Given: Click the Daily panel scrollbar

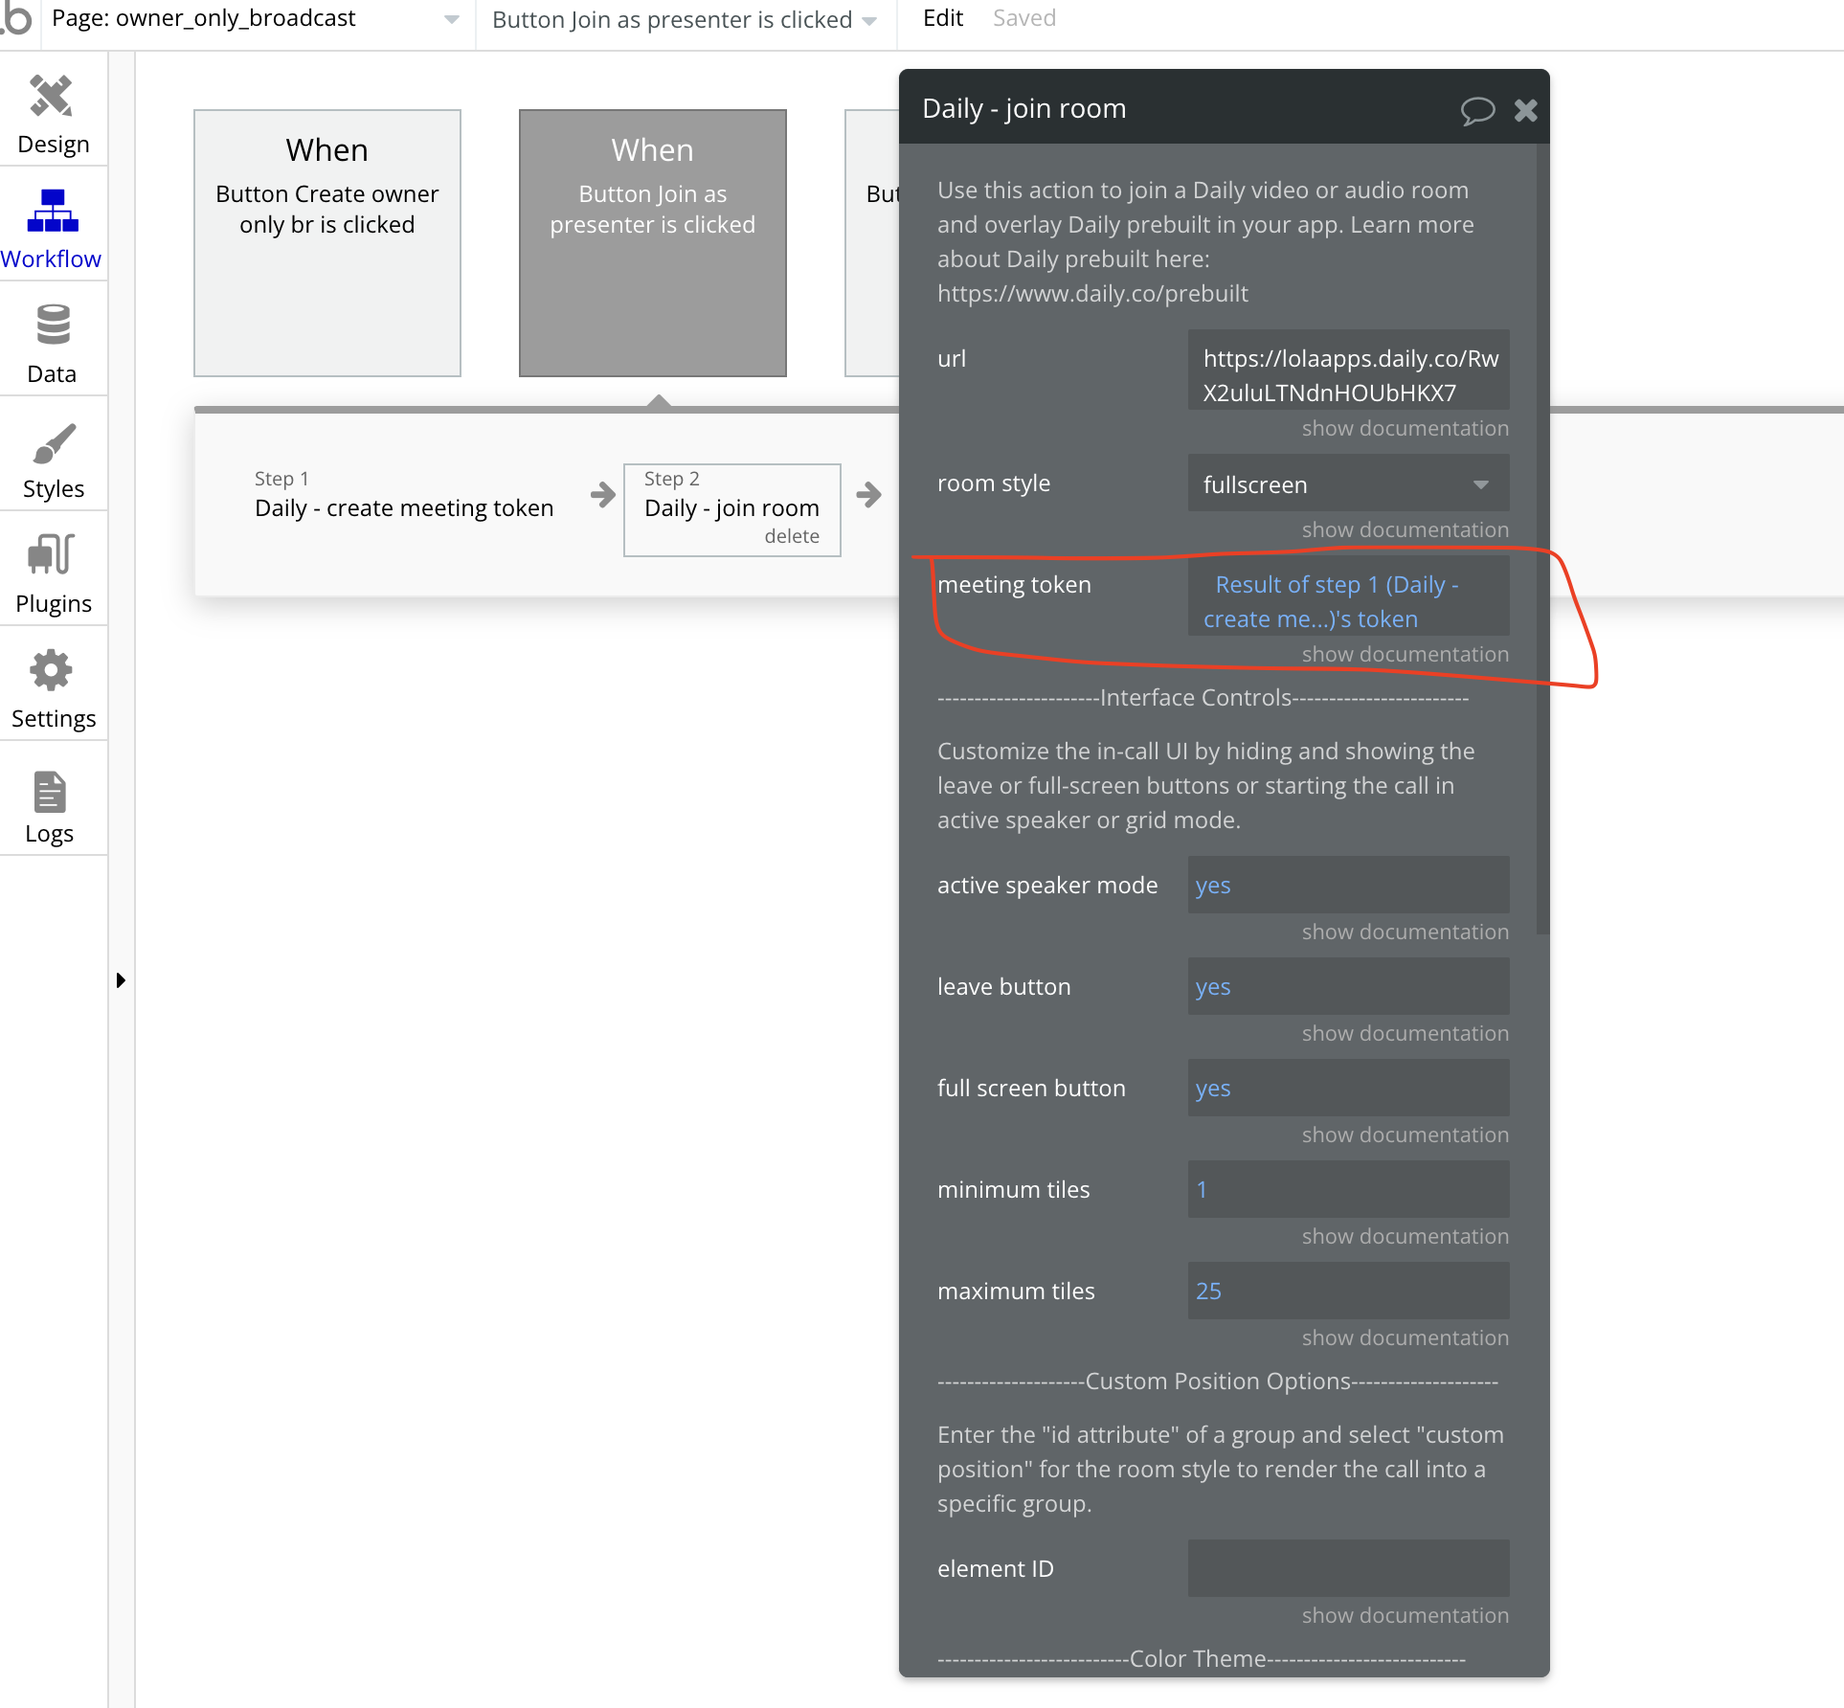Looking at the screenshot, I should point(1541,539).
